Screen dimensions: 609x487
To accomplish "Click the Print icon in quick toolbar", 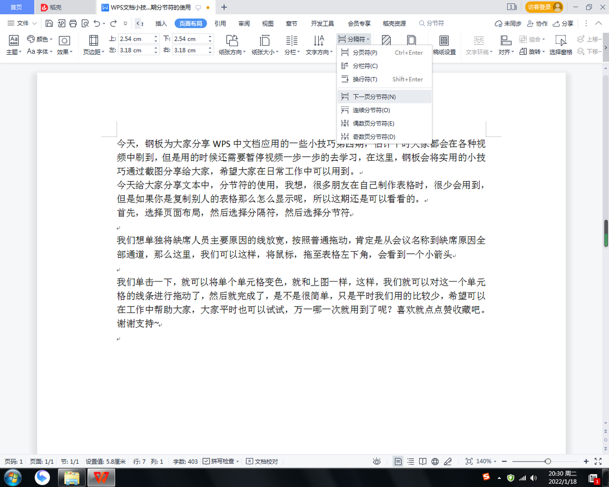I will click(73, 23).
